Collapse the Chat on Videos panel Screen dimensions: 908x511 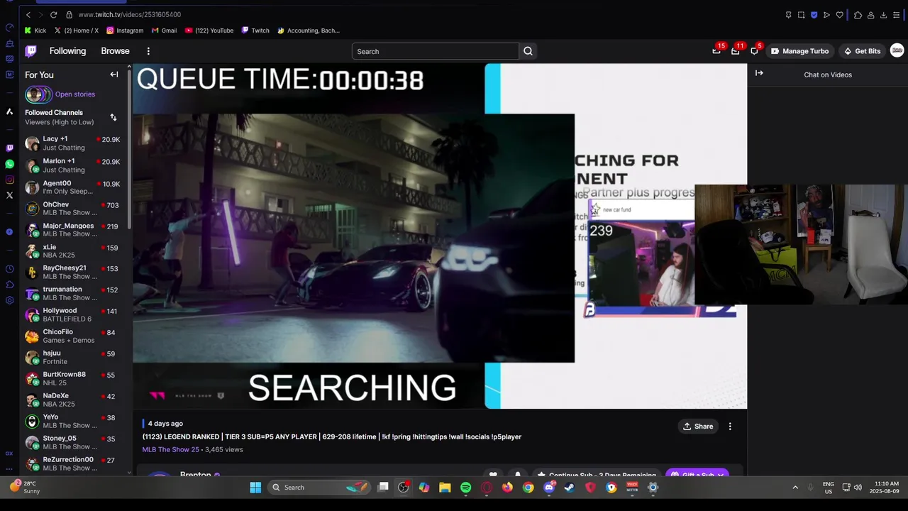click(759, 73)
